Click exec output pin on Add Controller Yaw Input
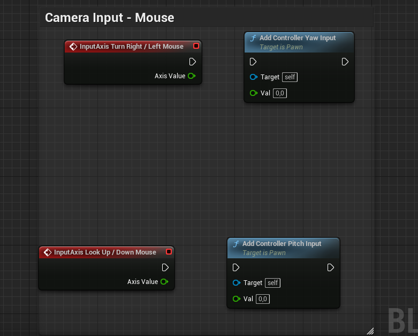 [345, 62]
